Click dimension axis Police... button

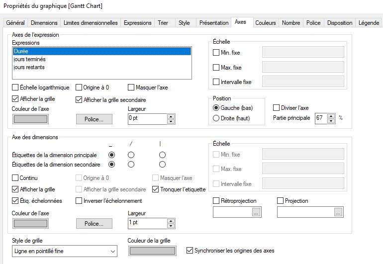click(x=94, y=223)
